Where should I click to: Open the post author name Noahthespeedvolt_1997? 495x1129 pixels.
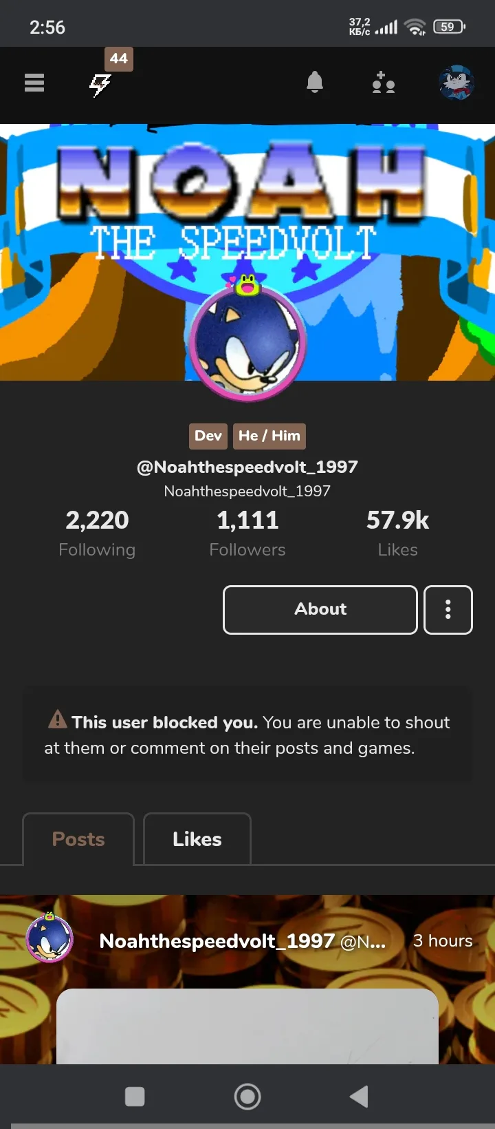217,941
